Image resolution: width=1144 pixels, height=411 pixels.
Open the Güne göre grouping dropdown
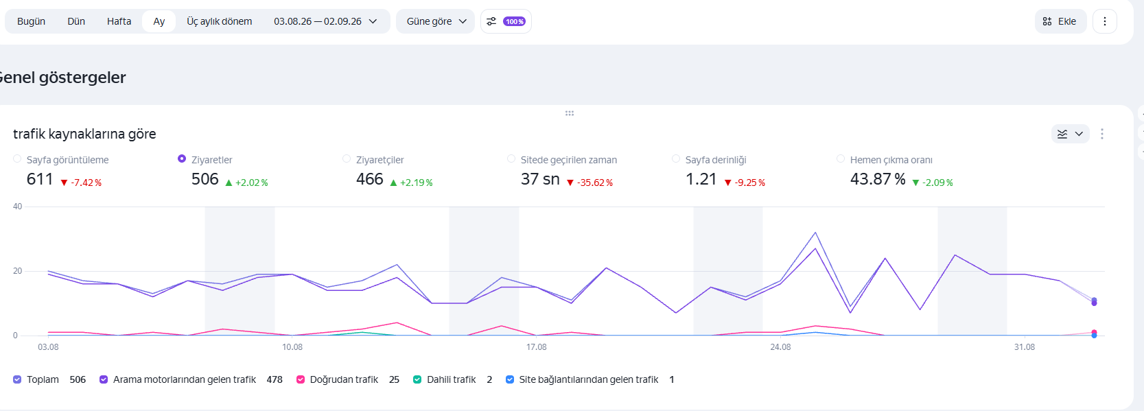click(435, 21)
